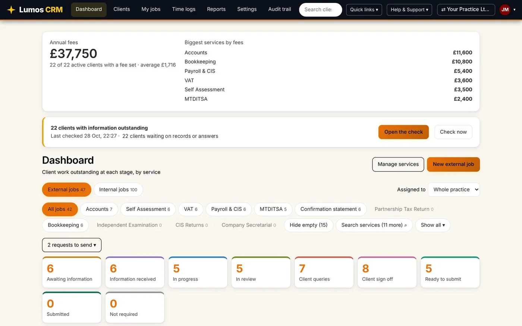
Task: Create a New external job
Action: coord(453,164)
